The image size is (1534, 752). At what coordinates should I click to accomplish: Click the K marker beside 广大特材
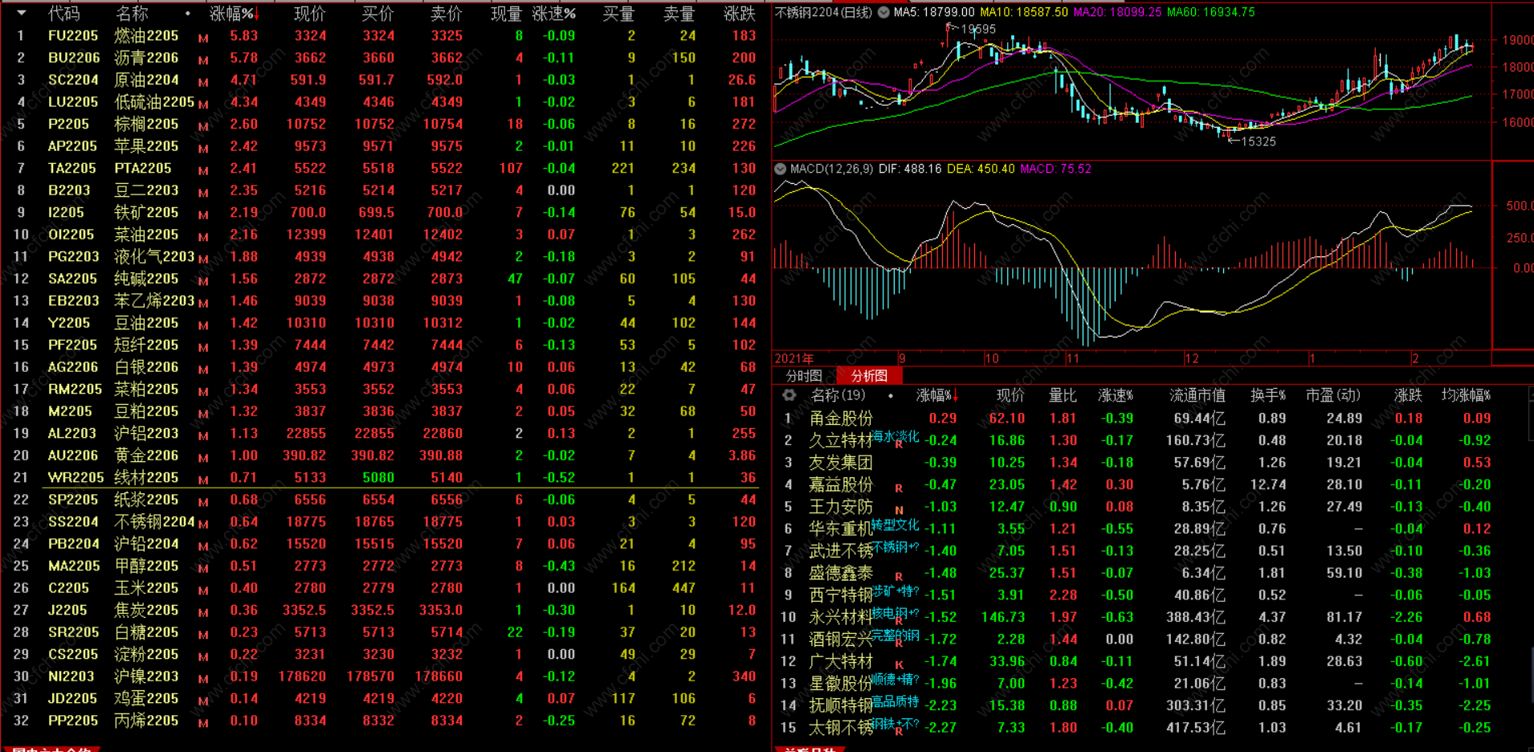point(899,664)
